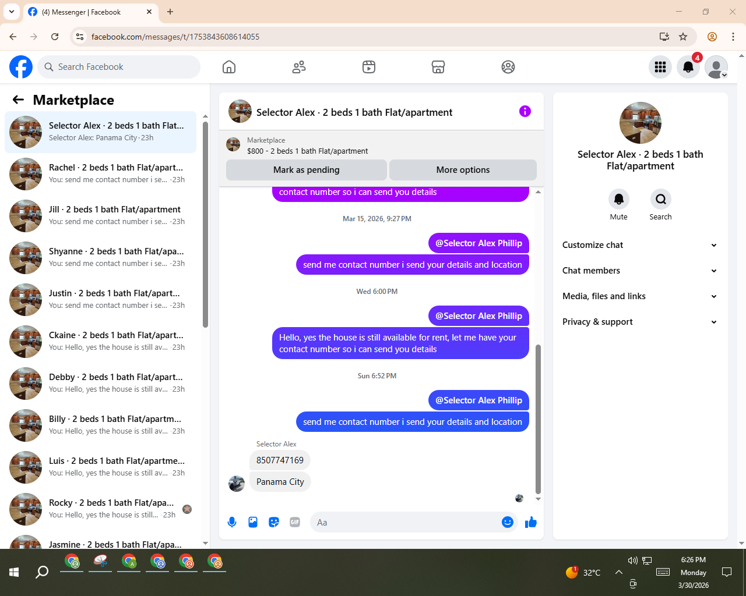Open the Facebook logo home link
Viewport: 746px width, 596px height.
(x=21, y=67)
